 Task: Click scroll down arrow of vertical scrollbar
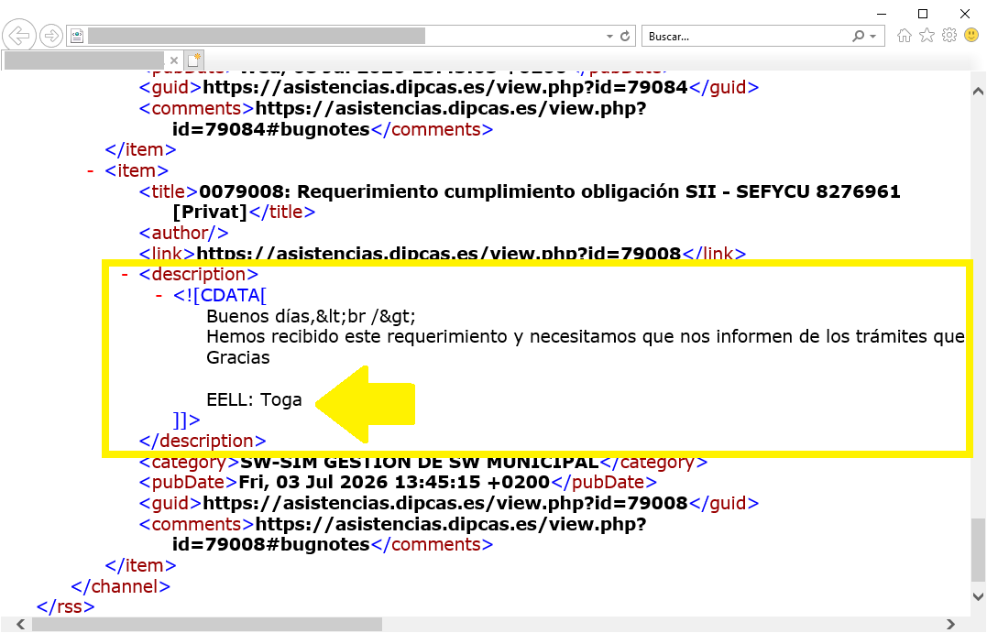(x=978, y=596)
